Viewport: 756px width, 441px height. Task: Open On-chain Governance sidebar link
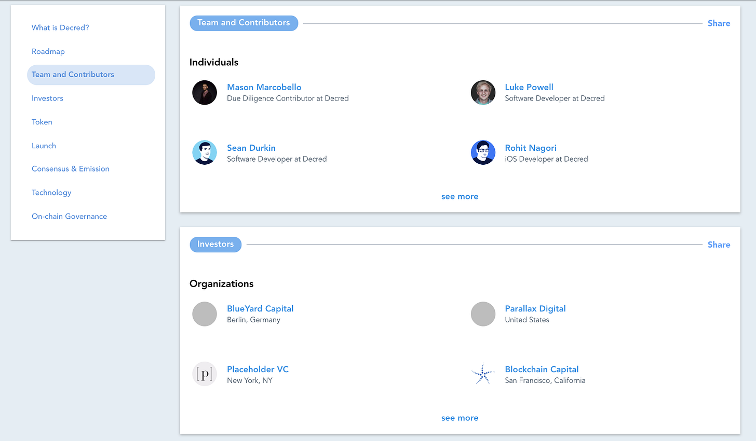coord(69,216)
